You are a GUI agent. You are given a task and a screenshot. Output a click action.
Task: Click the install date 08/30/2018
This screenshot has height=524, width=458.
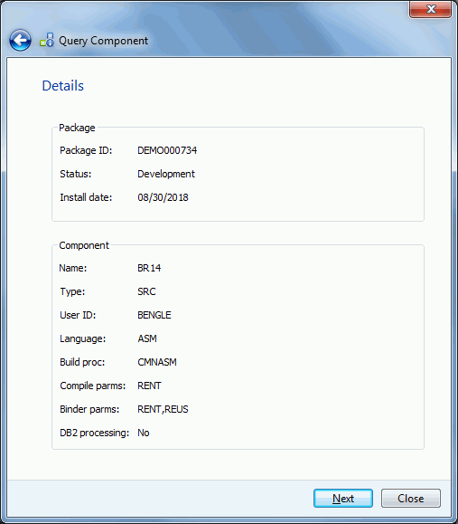pos(163,197)
